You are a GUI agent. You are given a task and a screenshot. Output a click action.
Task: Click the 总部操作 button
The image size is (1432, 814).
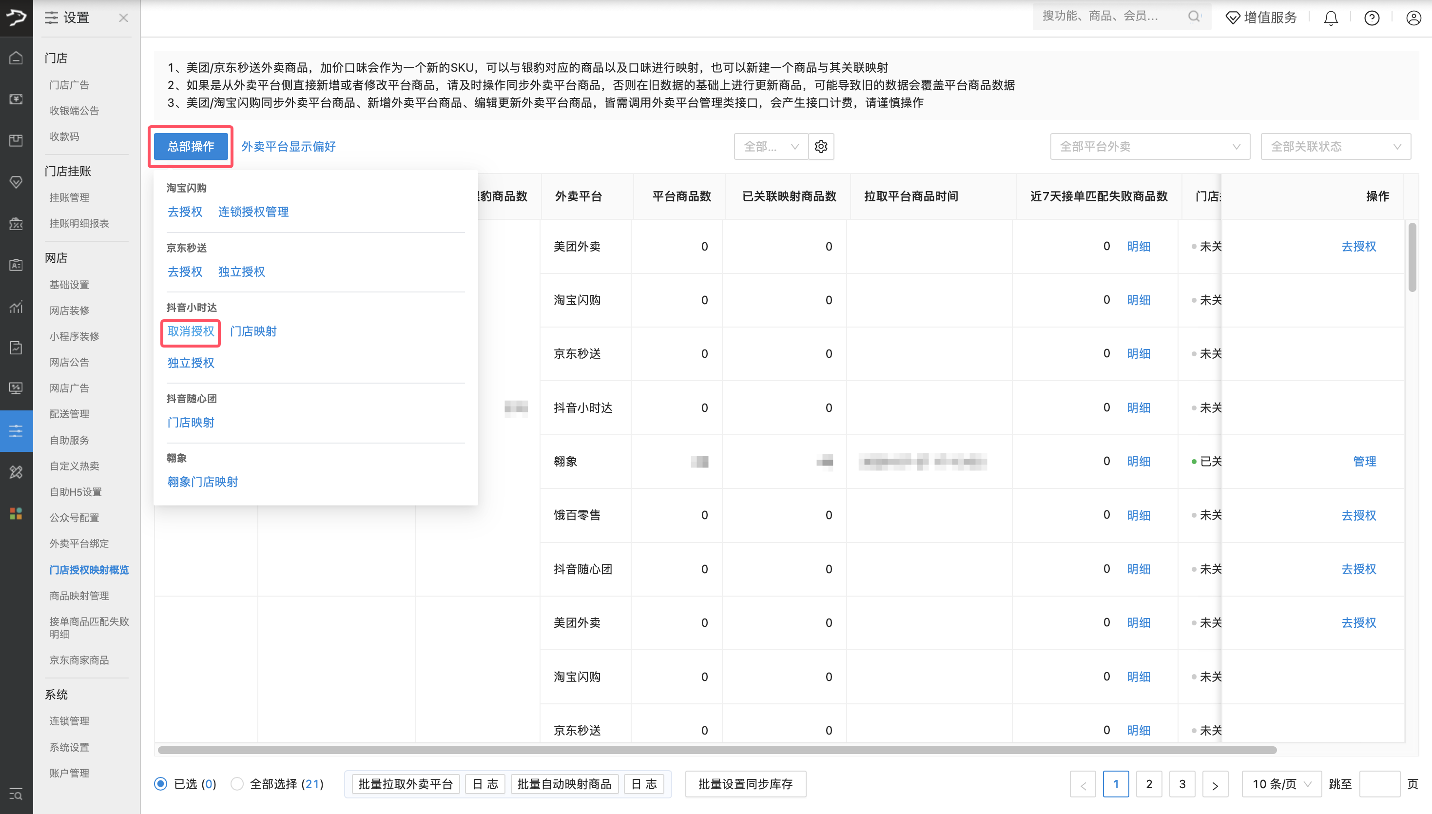point(191,147)
